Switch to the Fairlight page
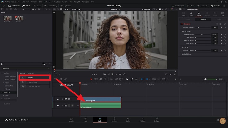Screen dimensions: 228x128 click(142, 120)
